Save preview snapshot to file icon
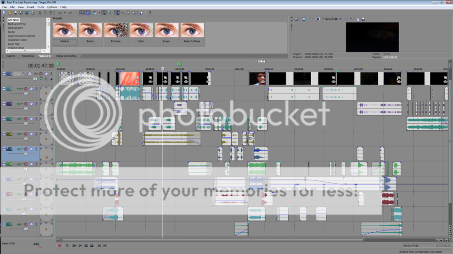Image resolution: width=453 pixels, height=254 pixels. coord(363,19)
